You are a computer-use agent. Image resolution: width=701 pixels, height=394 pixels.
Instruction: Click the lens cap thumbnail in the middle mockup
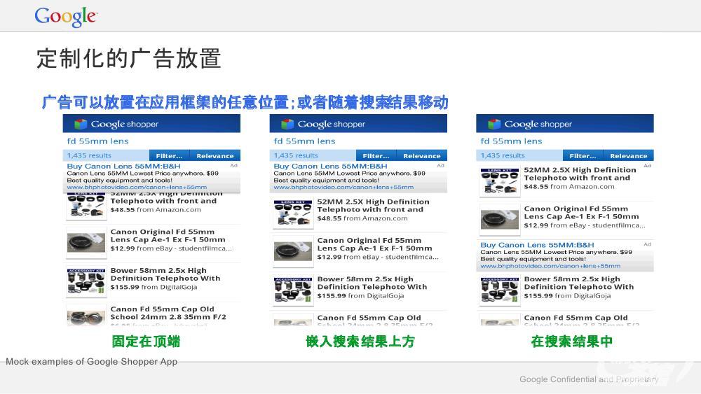pos(292,251)
